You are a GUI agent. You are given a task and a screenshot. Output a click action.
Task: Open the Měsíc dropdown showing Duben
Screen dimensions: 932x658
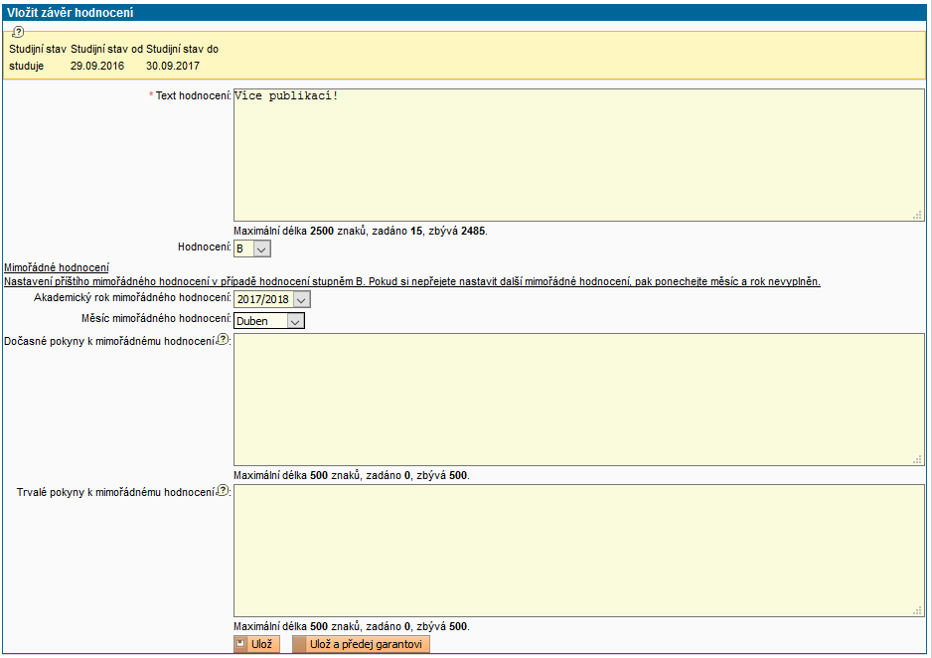269,321
